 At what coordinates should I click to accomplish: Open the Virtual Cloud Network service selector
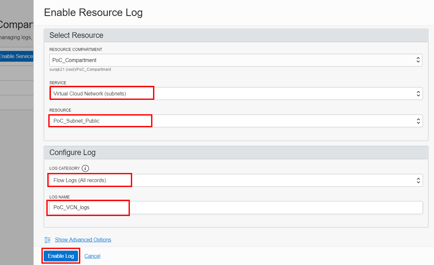[228, 93]
